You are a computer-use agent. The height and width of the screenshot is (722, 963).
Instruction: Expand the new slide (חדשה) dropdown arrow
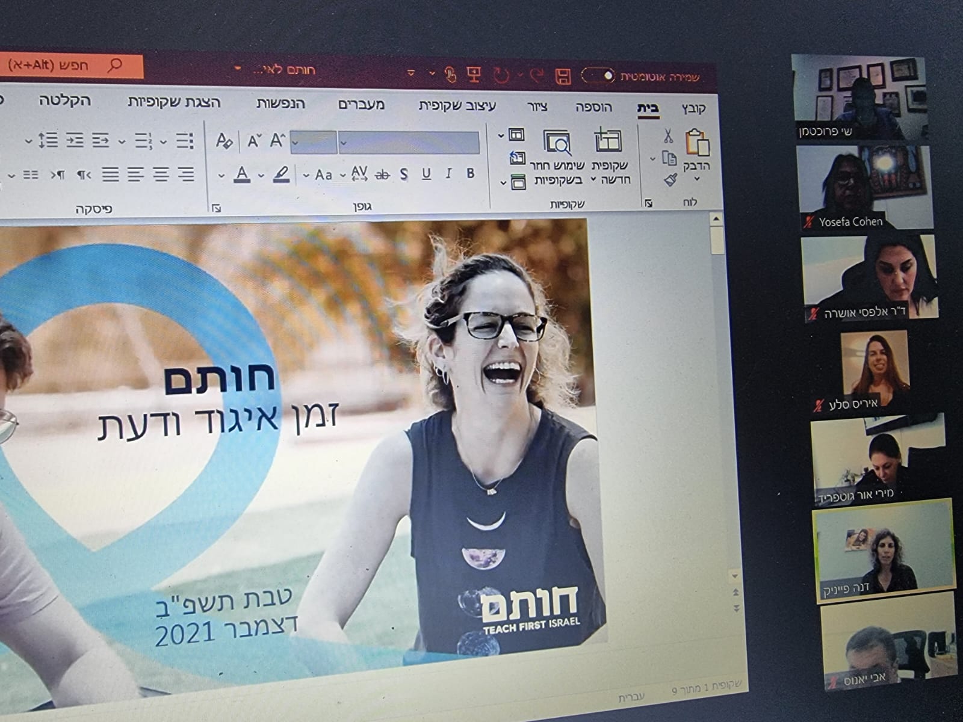pos(594,180)
